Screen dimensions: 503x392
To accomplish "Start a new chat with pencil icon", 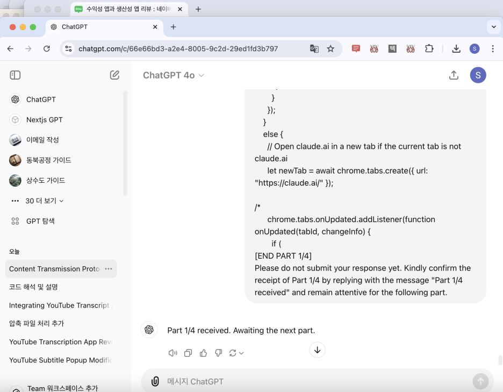I will click(114, 75).
